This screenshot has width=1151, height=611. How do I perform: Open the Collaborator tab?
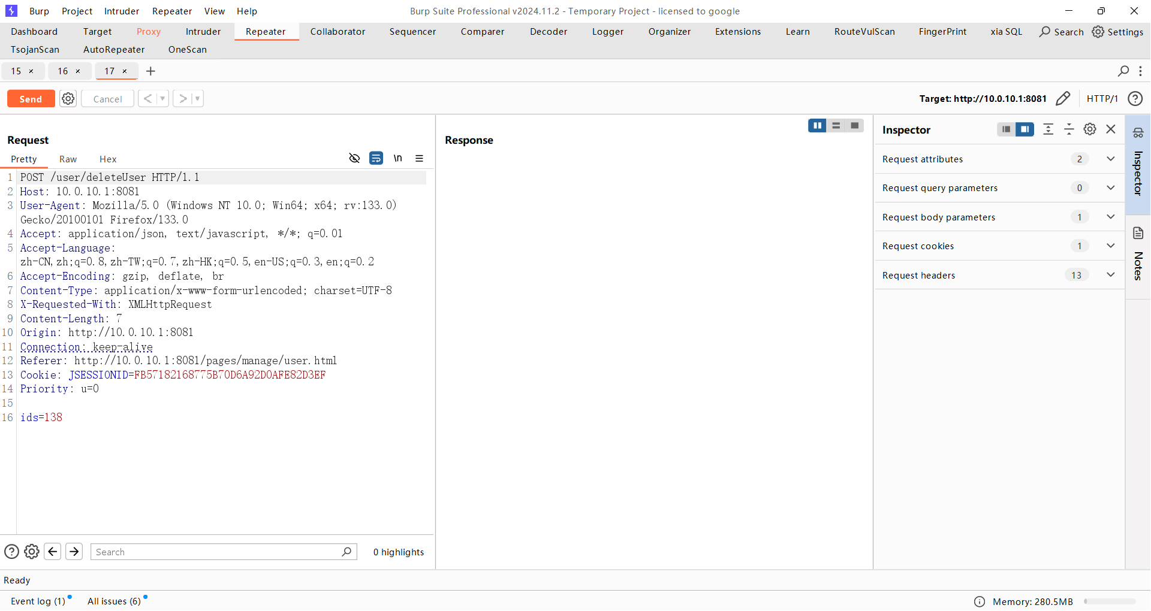click(338, 32)
